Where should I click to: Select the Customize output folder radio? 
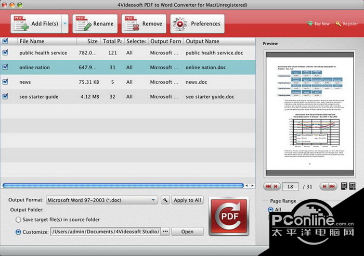point(18,232)
